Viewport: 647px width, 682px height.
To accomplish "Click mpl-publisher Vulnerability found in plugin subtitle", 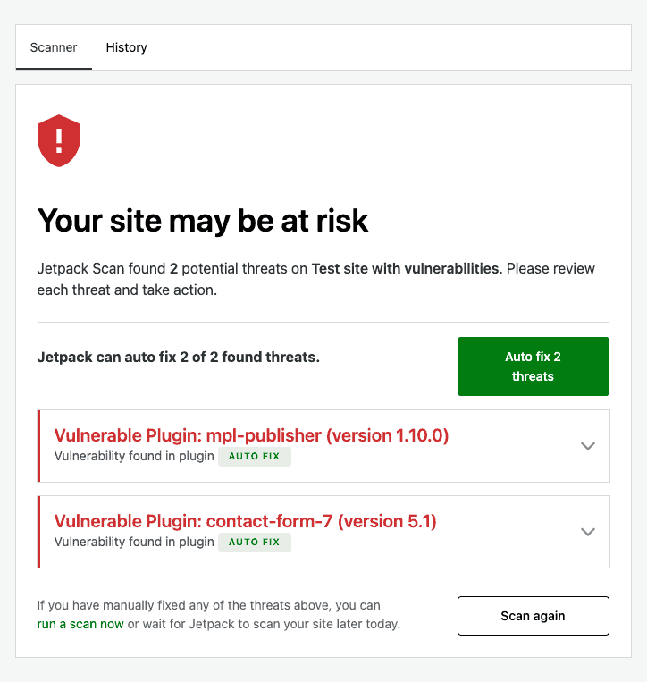I will tap(134, 456).
